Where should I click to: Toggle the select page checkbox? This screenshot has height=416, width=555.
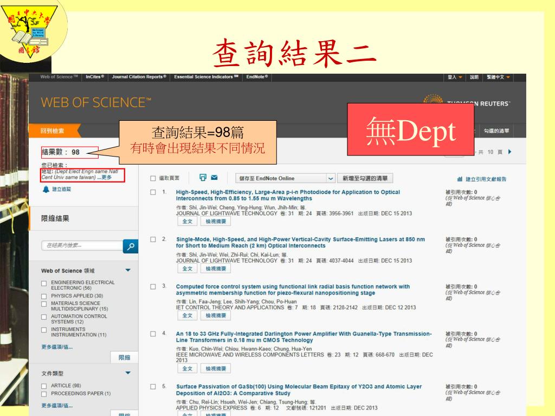pyautogui.click(x=153, y=178)
